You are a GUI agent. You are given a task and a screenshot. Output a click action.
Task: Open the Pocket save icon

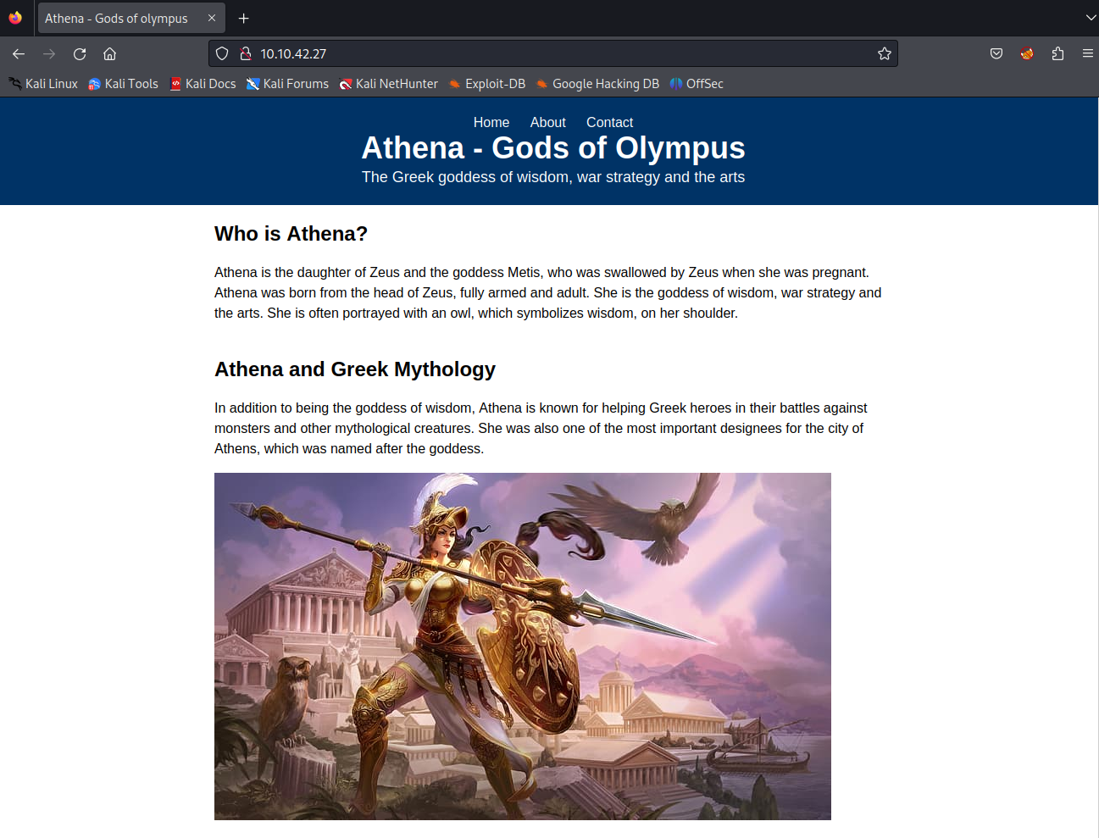(x=996, y=53)
